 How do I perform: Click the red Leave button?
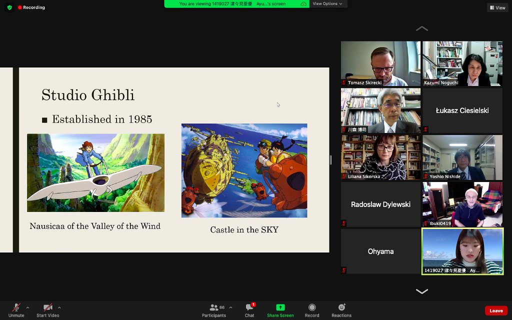[x=496, y=311]
